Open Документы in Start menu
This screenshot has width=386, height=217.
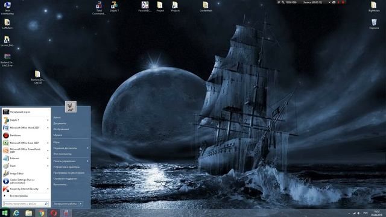point(60,124)
